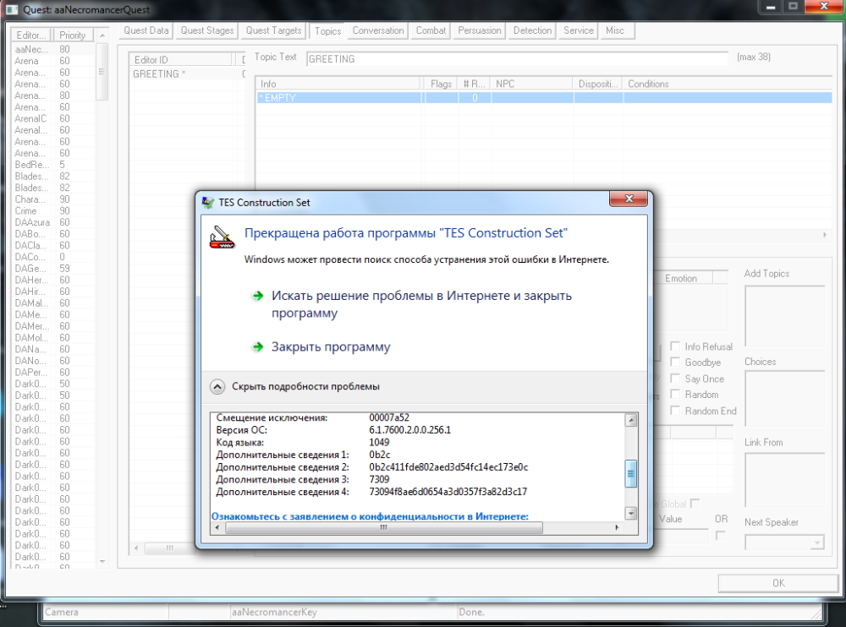
Task: Click the TES Construction Set crash icon
Action: coord(222,237)
